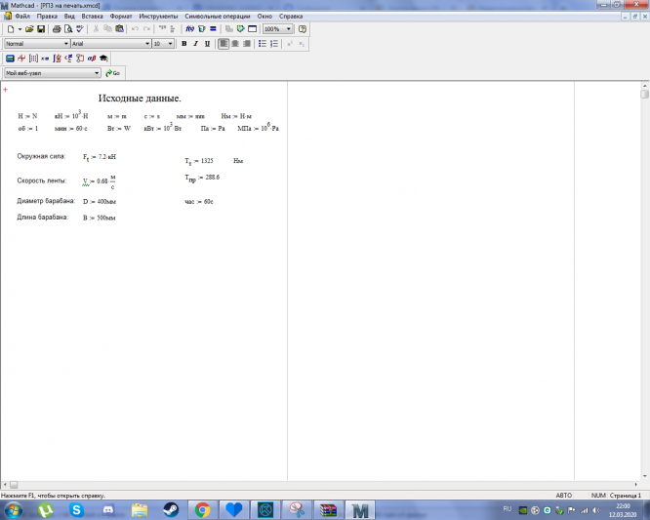Click the expression час := 60с

199,201
